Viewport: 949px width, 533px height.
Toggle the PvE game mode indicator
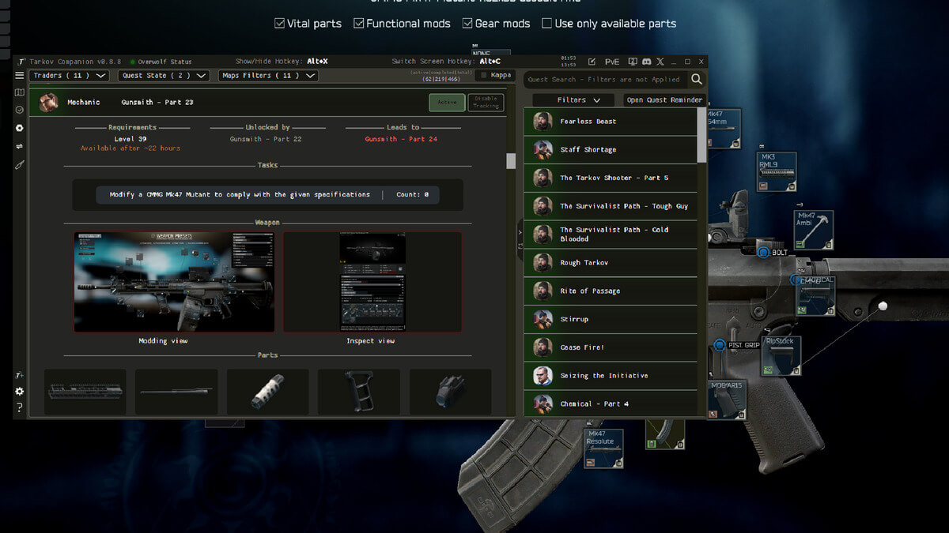[x=612, y=61]
